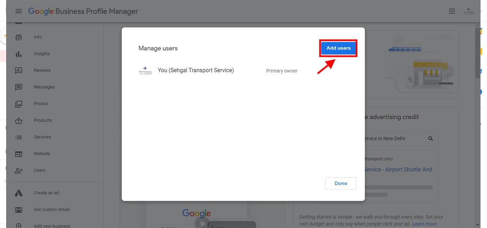The image size is (487, 228).
Task: Open the Photos icon in sidebar
Action: 19,104
